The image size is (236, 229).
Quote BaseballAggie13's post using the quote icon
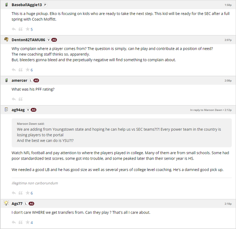tap(20, 29)
